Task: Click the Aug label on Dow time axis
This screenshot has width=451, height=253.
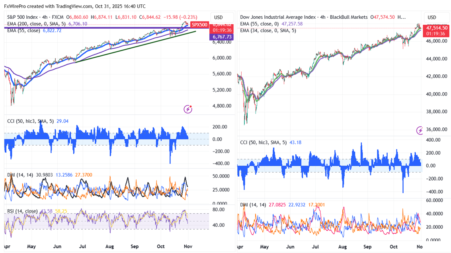Action: (x=342, y=247)
